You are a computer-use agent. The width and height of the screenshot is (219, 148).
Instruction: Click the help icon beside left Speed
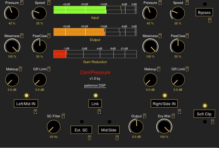(x=49, y=3)
